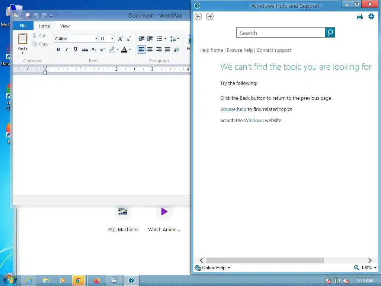Click Increase indent in the Paragraph group
The height and width of the screenshot is (286, 381).
pyautogui.click(x=150, y=38)
